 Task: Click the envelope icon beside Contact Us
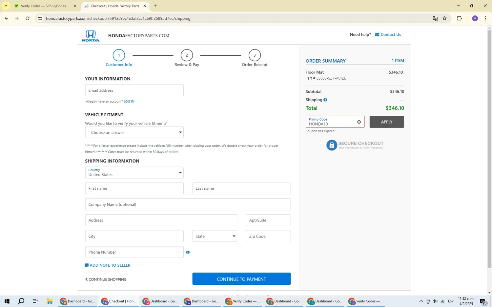coord(377,35)
